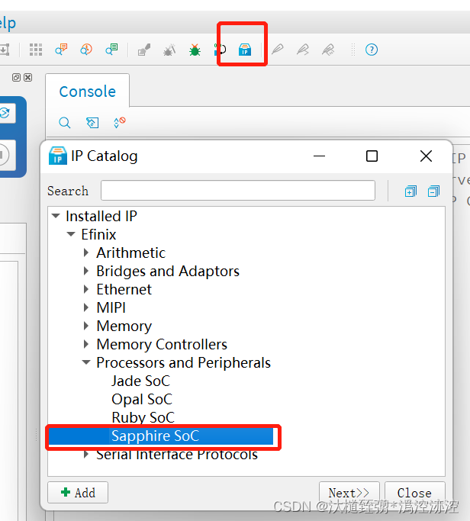Click the Console clear eraser icon

point(92,123)
